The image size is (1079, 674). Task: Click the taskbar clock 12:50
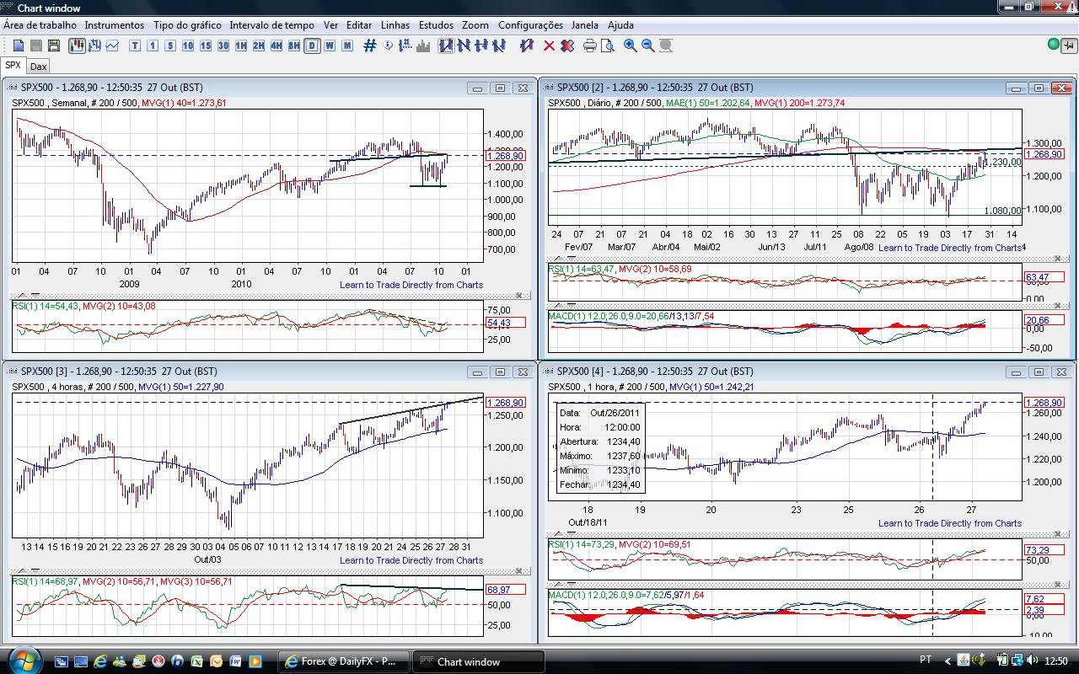click(x=1056, y=661)
